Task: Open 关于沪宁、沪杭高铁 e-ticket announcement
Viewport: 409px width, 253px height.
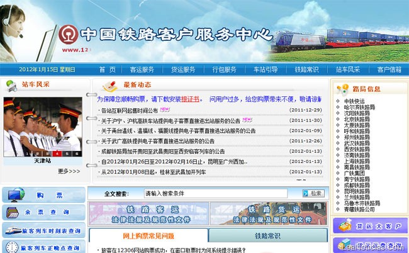Action: (x=171, y=121)
